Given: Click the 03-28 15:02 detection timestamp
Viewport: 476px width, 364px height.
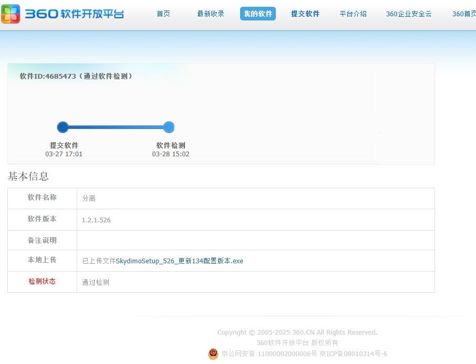Looking at the screenshot, I should tap(171, 154).
